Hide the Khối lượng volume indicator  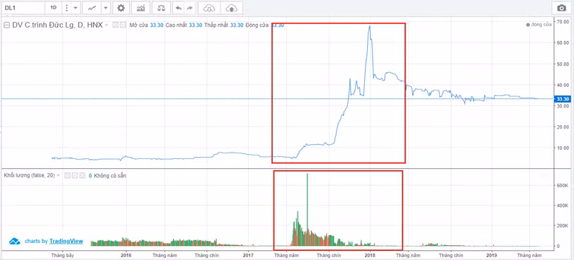[x=67, y=176]
